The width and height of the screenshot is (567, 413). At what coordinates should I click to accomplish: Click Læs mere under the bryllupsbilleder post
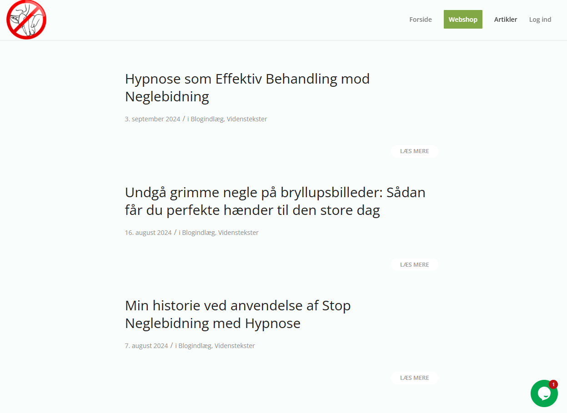[x=414, y=264]
